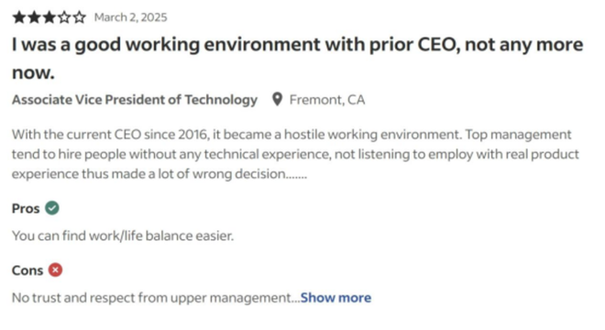The width and height of the screenshot is (605, 330).
Task: Expand the review with Show more
Action: 335,298
